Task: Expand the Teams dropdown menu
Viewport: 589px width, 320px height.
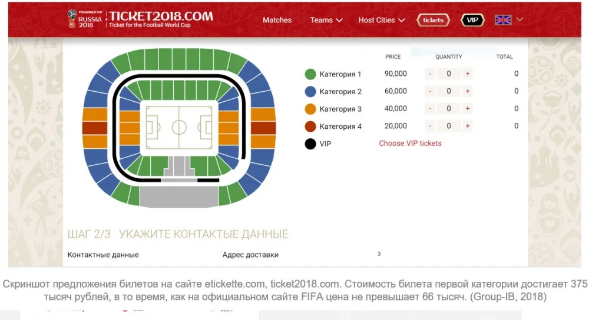Action: pos(326,20)
